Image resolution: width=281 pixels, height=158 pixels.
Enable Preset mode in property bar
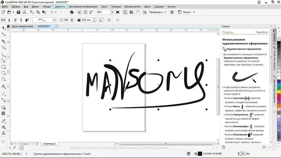(x=3, y=20)
